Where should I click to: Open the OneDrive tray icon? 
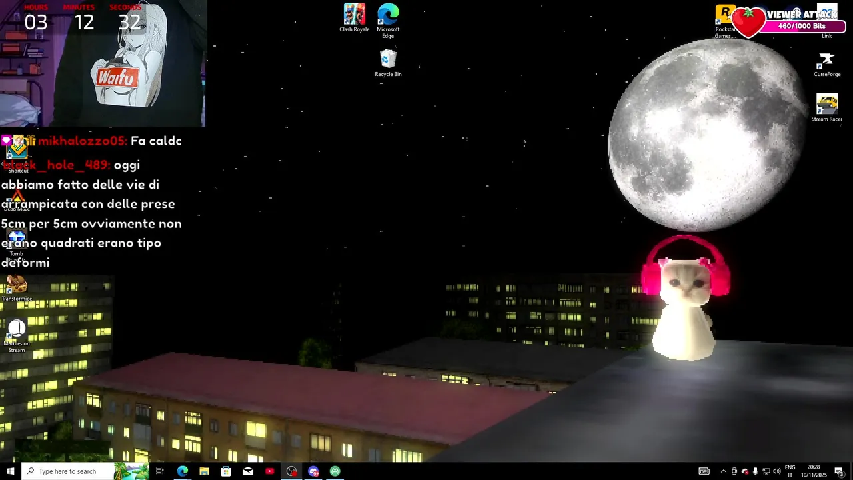745,471
